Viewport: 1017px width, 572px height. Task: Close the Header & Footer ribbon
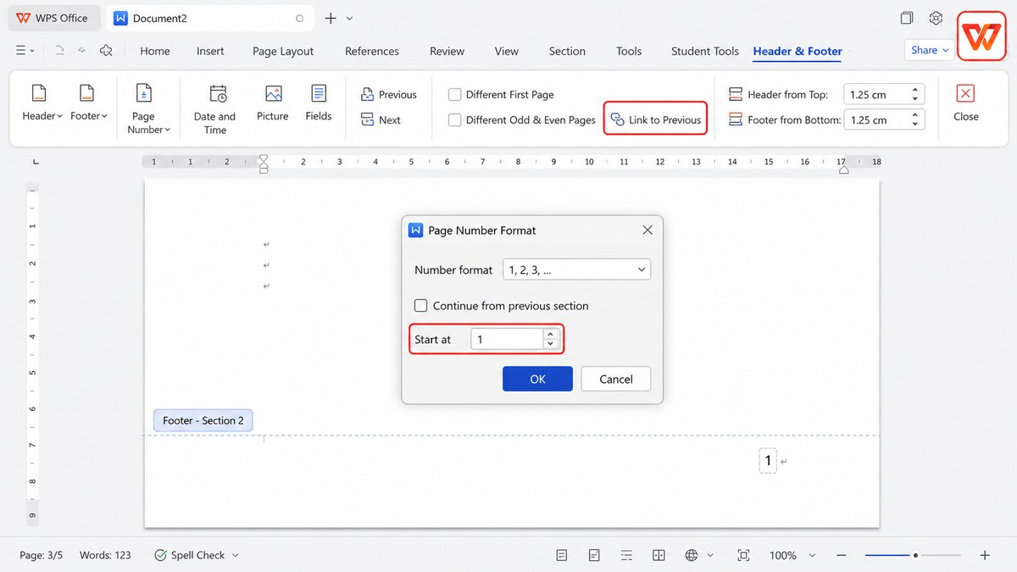pos(965,103)
